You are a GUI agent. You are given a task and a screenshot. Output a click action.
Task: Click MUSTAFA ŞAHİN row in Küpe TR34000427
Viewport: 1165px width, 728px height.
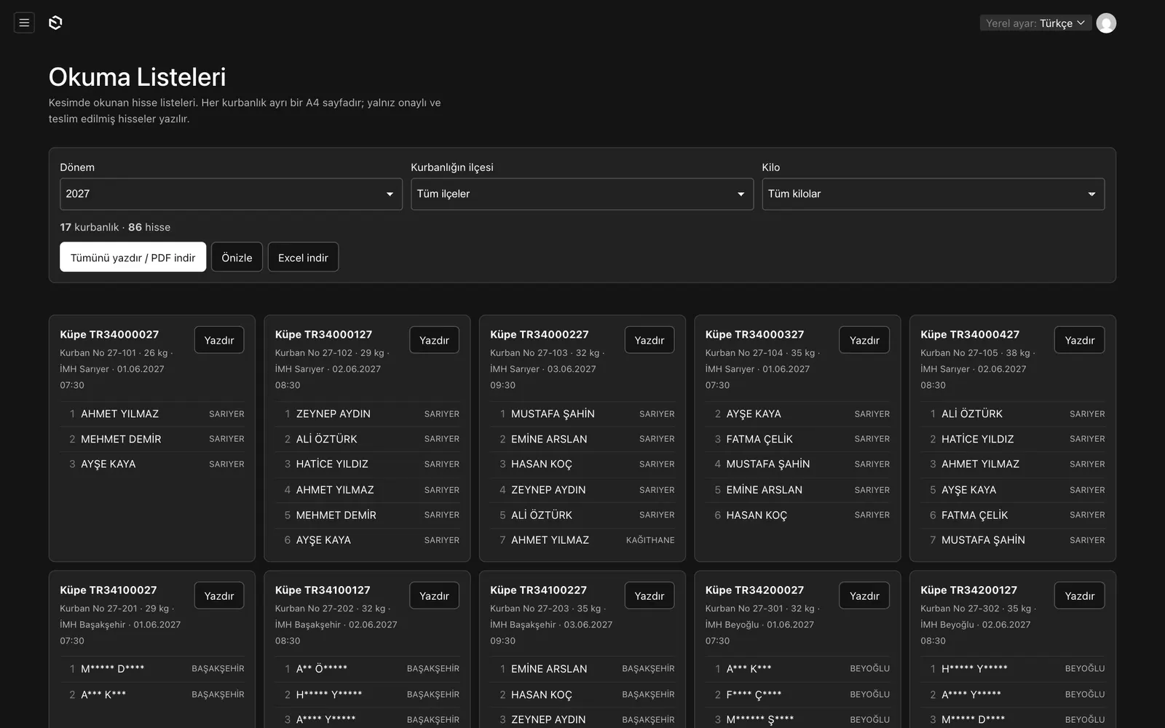tap(1013, 540)
